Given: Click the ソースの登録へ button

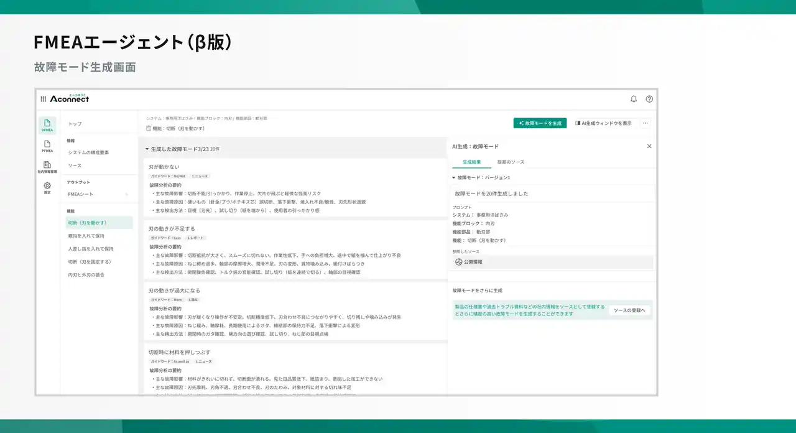Looking at the screenshot, I should (629, 310).
